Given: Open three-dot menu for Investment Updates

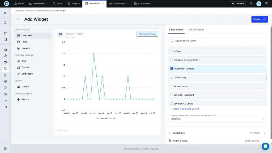Looking at the screenshot, I should click(x=262, y=69).
